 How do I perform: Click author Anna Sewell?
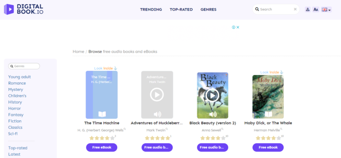click(x=211, y=130)
